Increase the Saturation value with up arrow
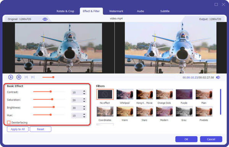The image size is (229, 147). click(84, 99)
